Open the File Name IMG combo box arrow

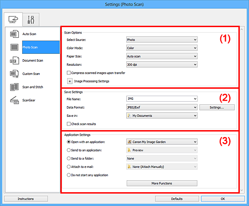click(195, 99)
